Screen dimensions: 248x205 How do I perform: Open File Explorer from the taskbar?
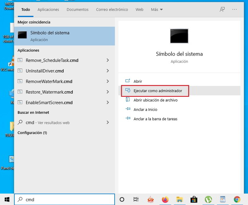(179, 199)
